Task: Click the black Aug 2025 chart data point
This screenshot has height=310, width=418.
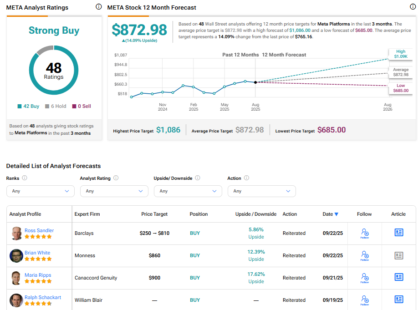Action: pos(255,82)
